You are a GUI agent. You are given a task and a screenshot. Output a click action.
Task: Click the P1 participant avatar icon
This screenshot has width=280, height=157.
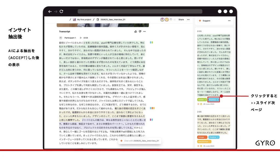(61, 38)
